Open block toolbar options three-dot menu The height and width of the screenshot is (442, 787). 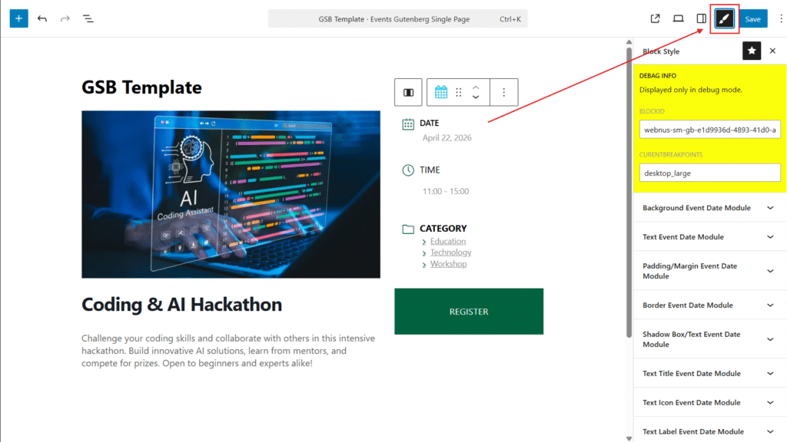coord(504,92)
